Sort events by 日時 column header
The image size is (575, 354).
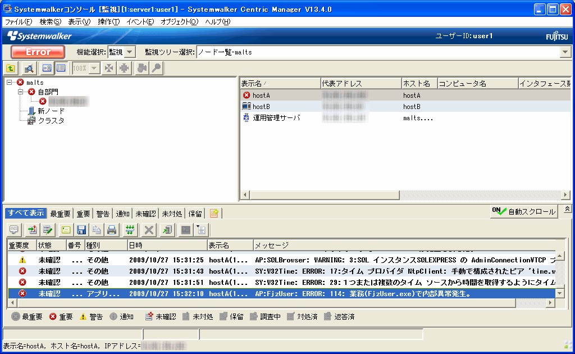167,245
